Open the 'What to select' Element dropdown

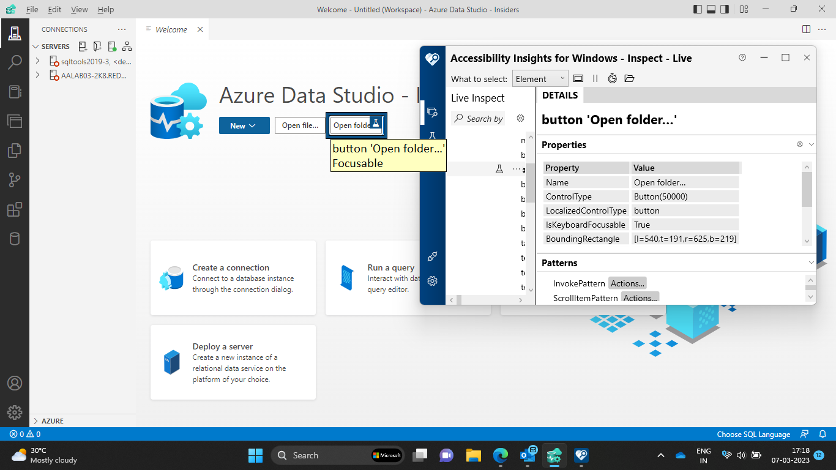(x=540, y=78)
